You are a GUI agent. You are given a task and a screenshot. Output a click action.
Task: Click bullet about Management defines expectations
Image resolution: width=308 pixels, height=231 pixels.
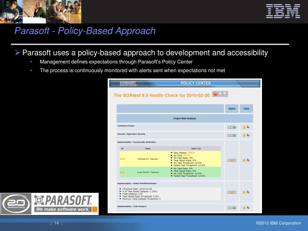(x=116, y=62)
